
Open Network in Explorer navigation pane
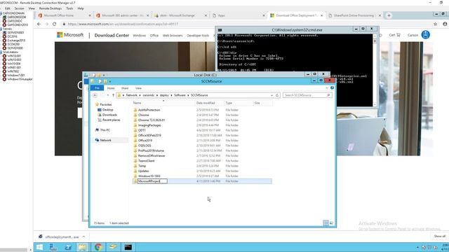tap(106, 140)
